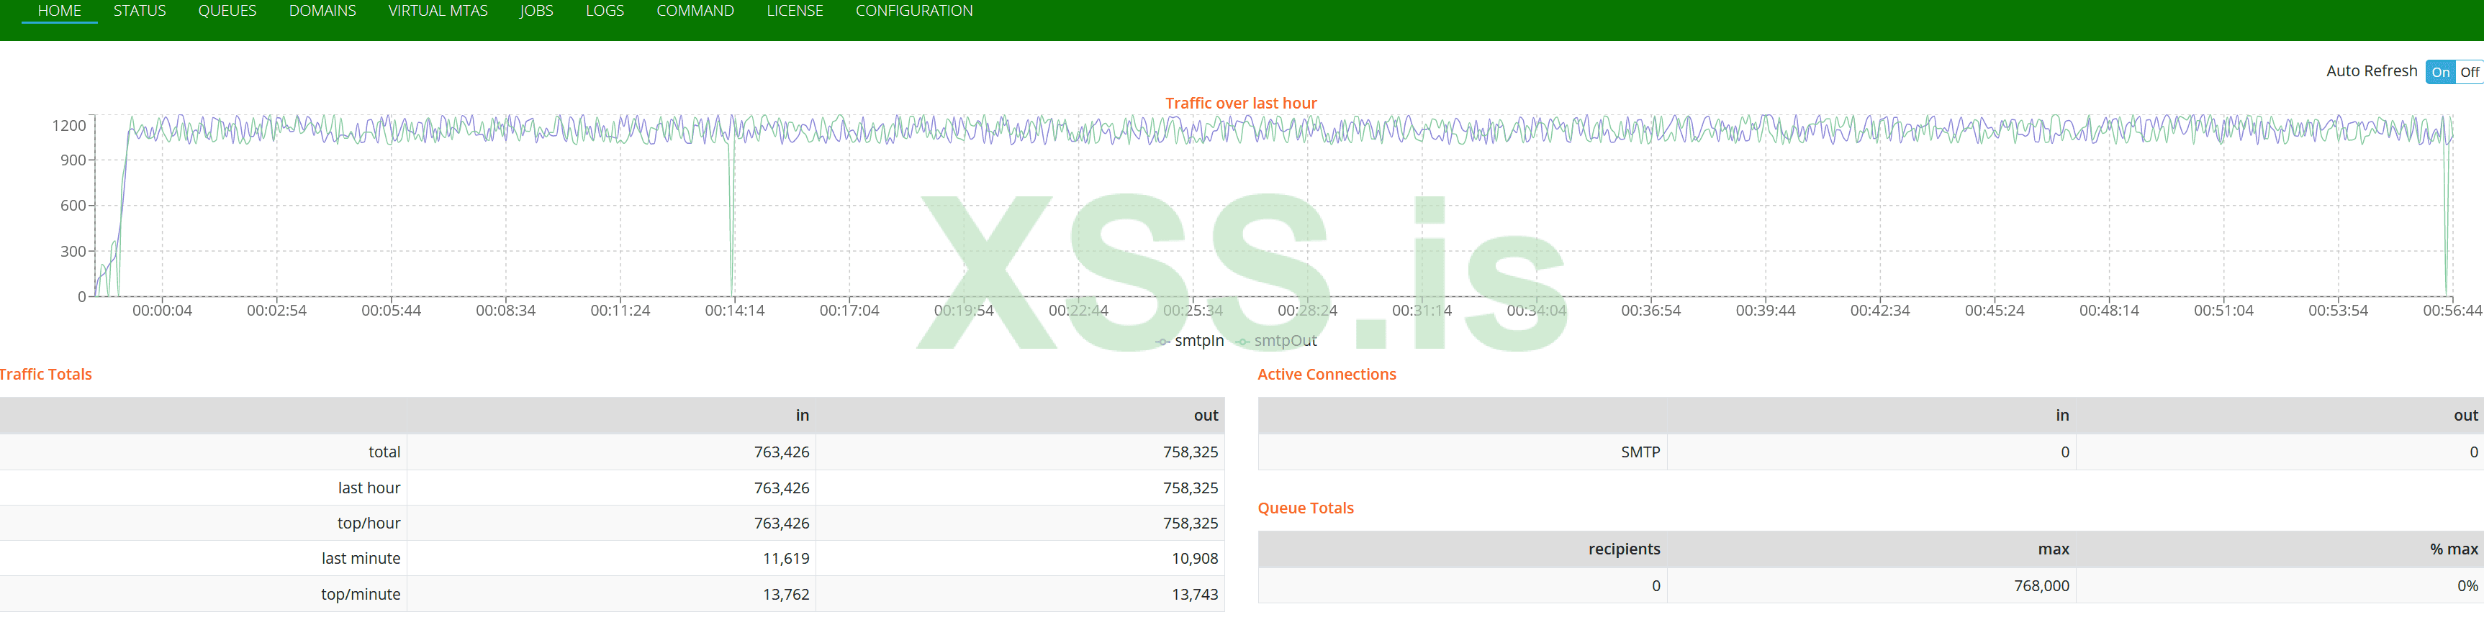Screen dimensions: 2484x640
Task: Click the last minute in value 11,619
Action: [x=786, y=559]
